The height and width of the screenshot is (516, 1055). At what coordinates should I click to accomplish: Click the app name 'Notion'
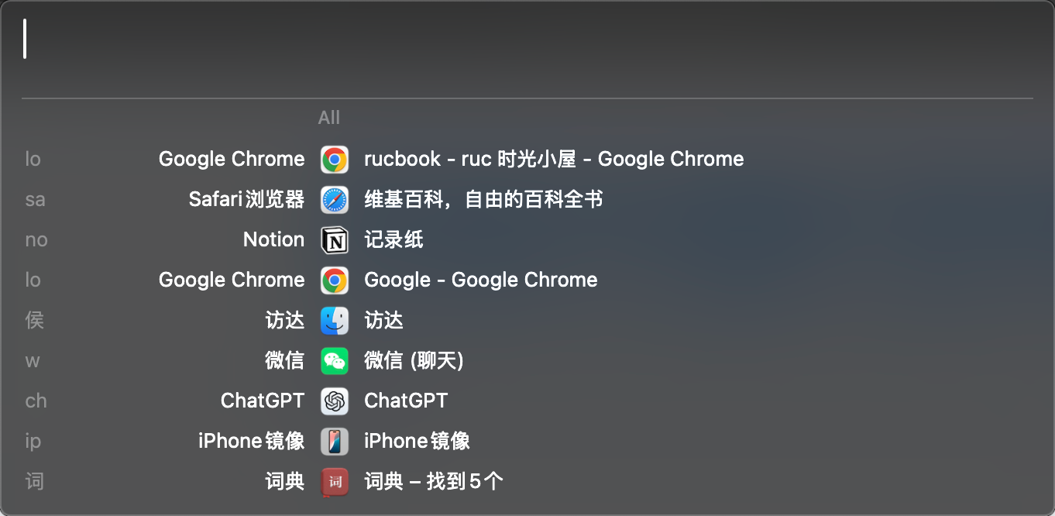(x=273, y=240)
